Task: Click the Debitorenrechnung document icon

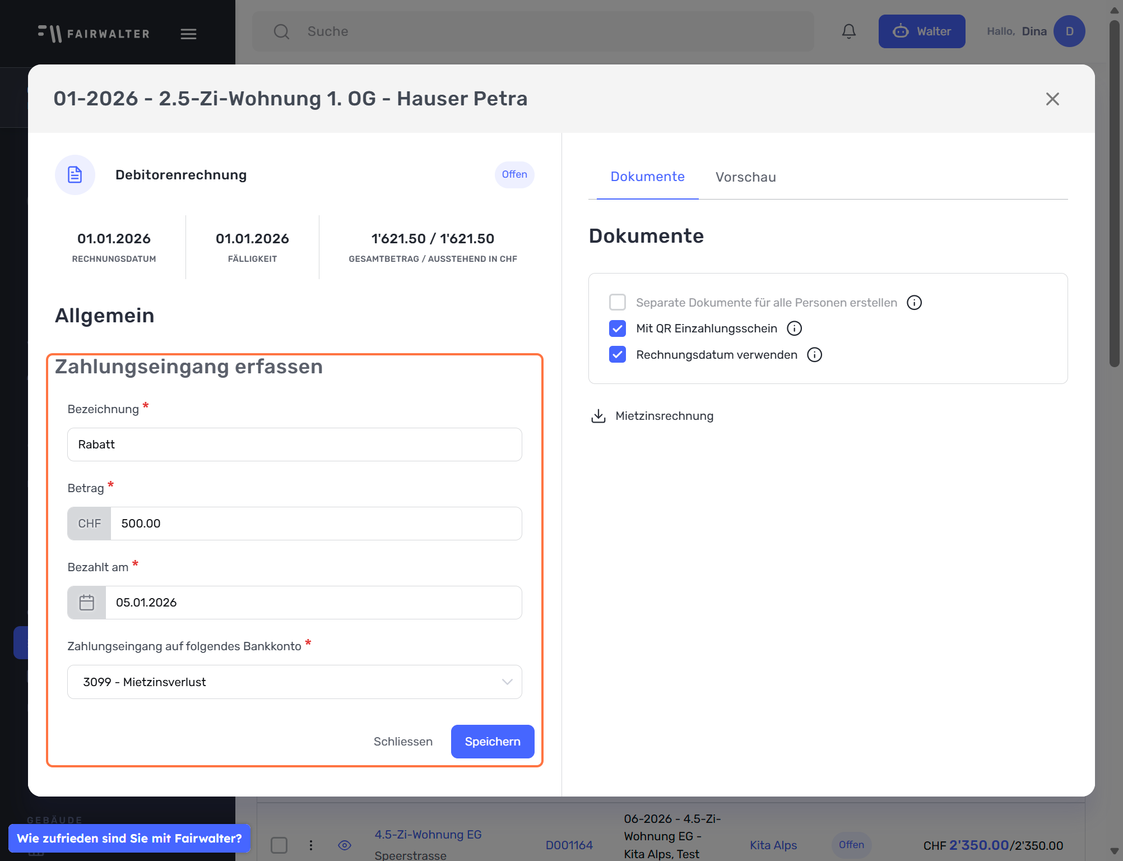Action: pyautogui.click(x=75, y=175)
